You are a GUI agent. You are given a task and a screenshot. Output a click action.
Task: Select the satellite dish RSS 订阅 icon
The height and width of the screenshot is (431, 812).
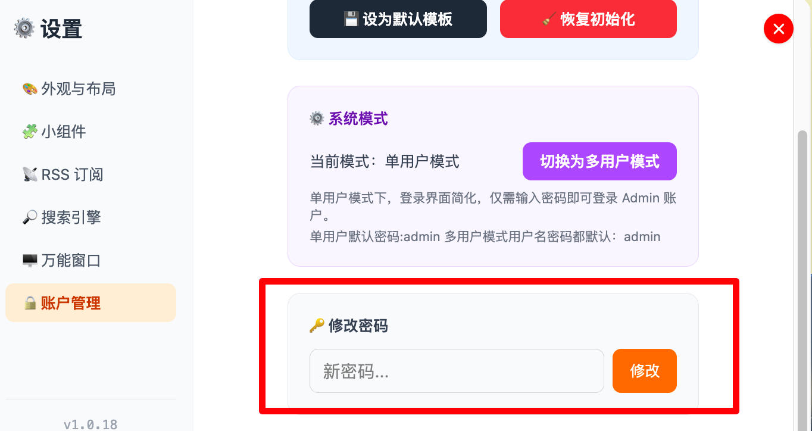point(30,174)
